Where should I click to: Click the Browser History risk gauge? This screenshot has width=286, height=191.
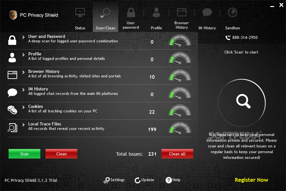pos(180,75)
